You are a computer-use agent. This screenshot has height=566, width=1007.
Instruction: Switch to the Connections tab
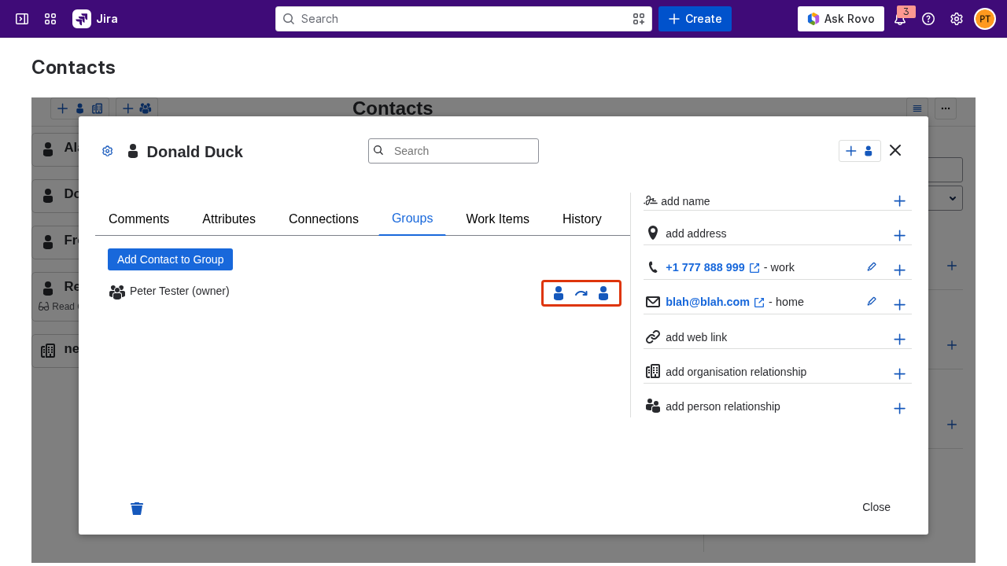click(323, 219)
